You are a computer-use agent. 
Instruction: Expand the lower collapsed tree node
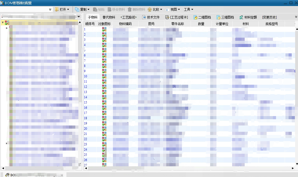(7, 143)
